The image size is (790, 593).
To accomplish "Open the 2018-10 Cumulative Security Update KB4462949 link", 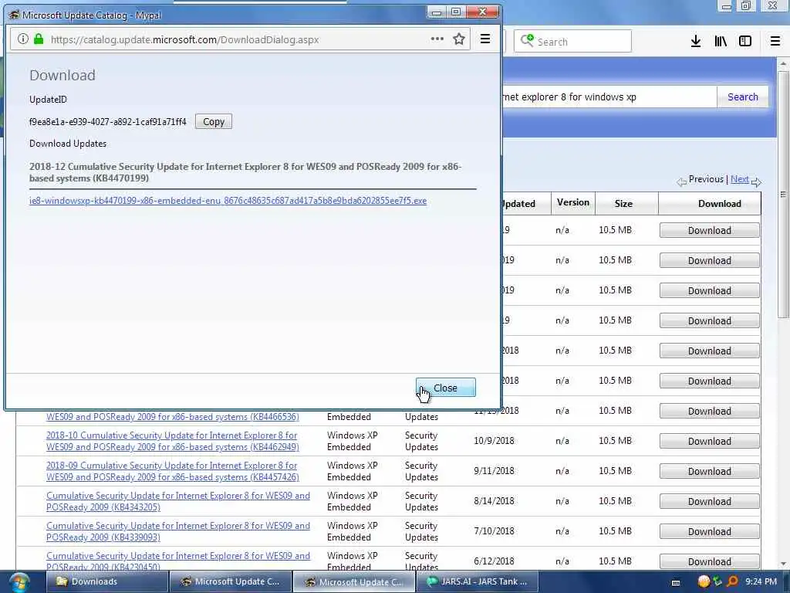I will (172, 441).
